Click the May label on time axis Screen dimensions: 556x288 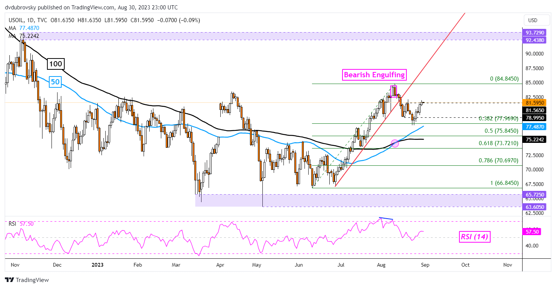(x=257, y=265)
